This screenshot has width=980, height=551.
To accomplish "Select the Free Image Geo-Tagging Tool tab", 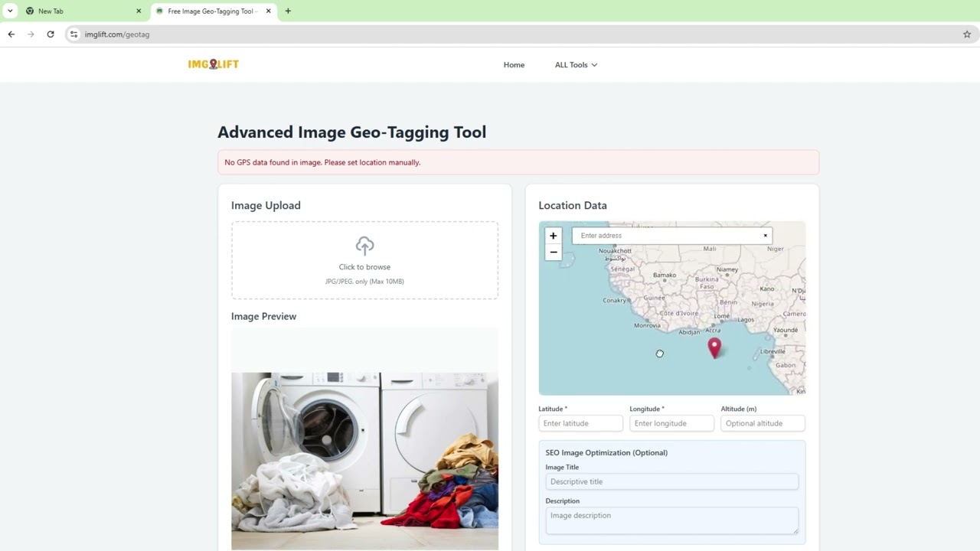I will [214, 11].
